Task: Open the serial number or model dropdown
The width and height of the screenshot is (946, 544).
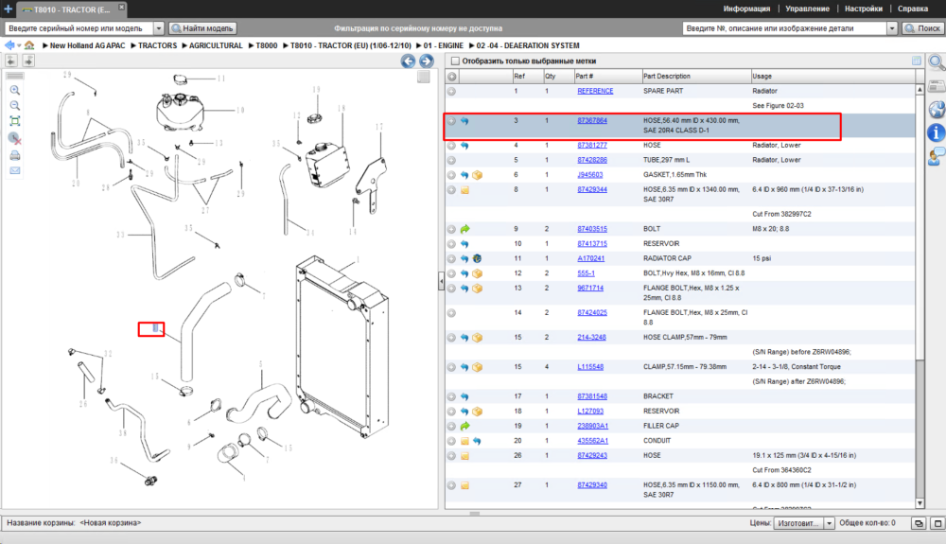Action: (x=159, y=28)
